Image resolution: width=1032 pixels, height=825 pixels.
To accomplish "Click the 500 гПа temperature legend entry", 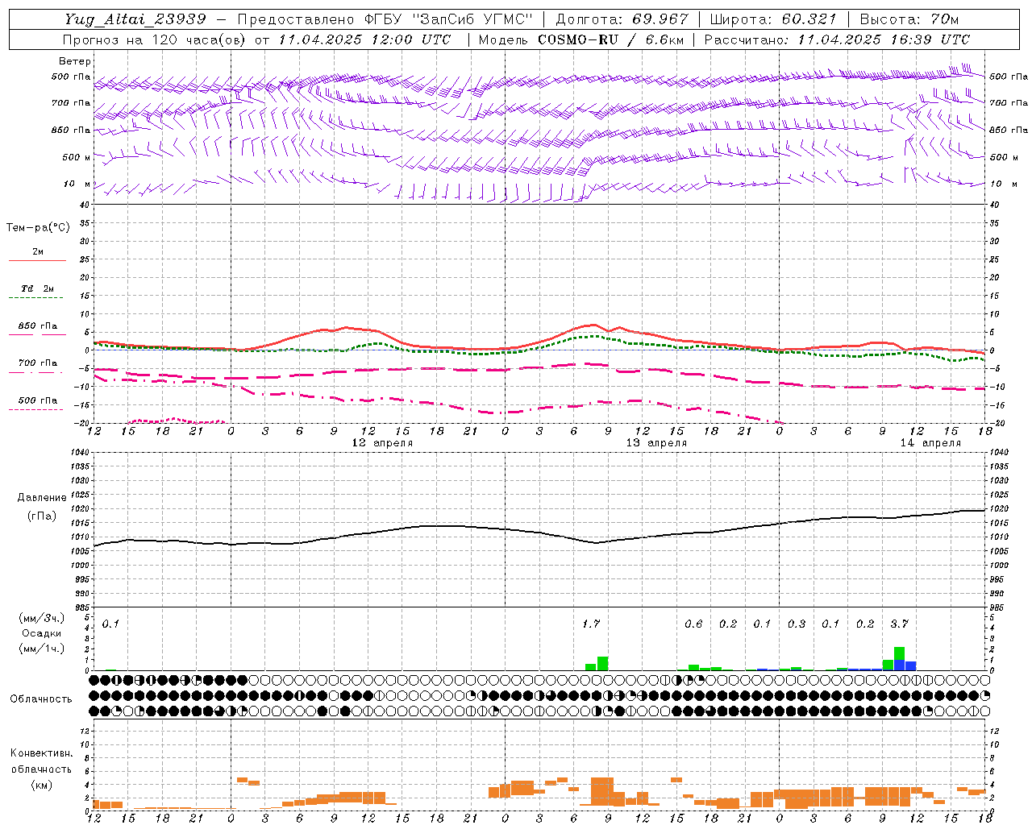I will (38, 400).
